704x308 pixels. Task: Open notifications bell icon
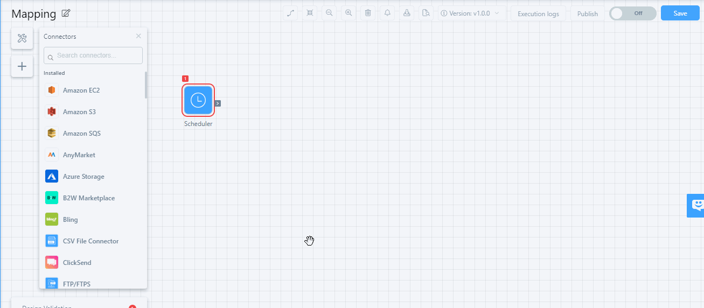pos(387,13)
